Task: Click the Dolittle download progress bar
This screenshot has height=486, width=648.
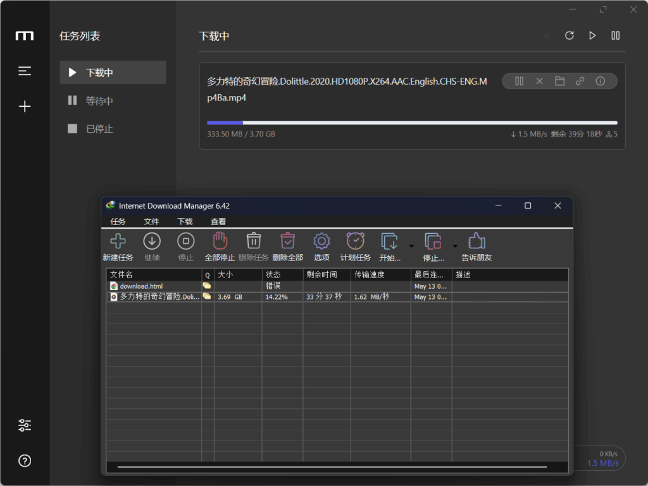Action: tap(412, 123)
